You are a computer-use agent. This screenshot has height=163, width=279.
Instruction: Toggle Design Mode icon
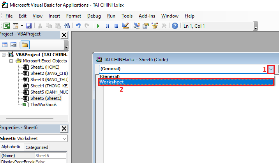point(125,26)
